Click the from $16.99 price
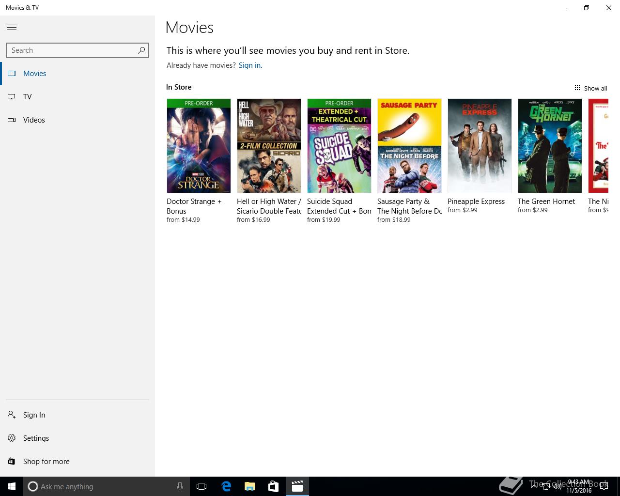The height and width of the screenshot is (496, 620). pyautogui.click(x=253, y=220)
